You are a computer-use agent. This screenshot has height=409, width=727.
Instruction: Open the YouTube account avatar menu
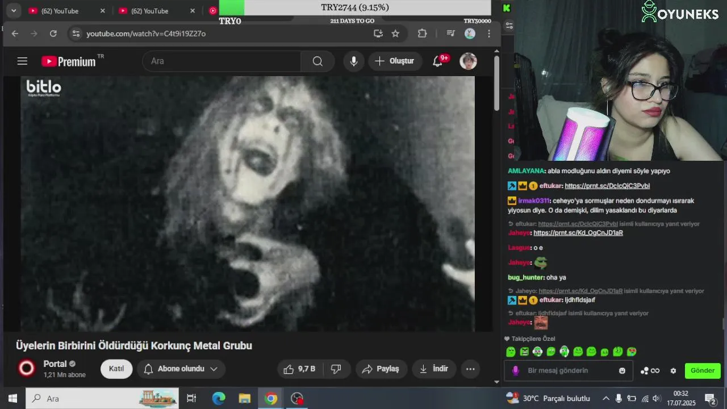click(x=469, y=61)
